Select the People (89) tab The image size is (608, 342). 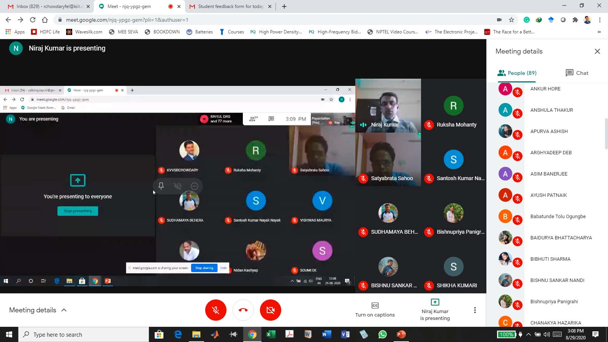click(x=517, y=73)
